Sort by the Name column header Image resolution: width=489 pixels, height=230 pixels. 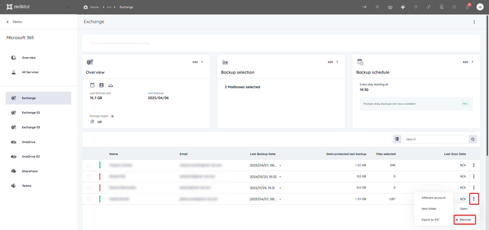tap(114, 154)
